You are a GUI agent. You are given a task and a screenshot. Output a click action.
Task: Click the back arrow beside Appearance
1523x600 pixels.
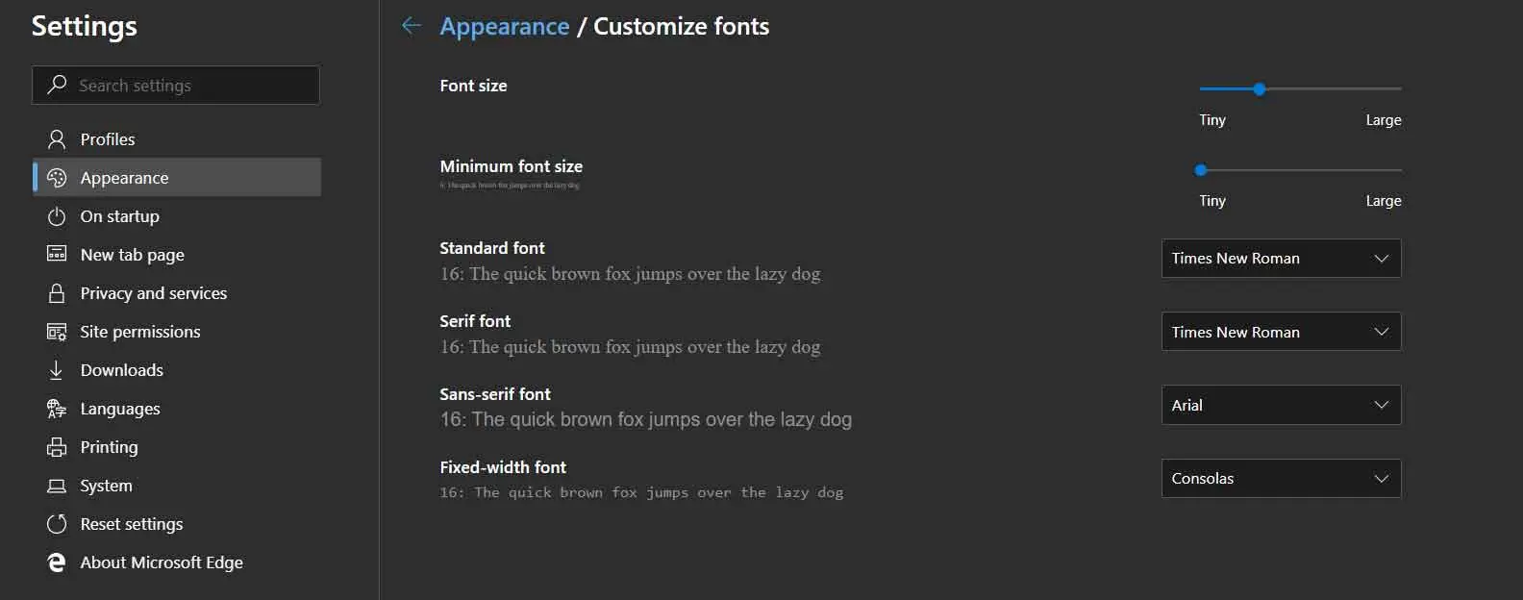tap(412, 26)
